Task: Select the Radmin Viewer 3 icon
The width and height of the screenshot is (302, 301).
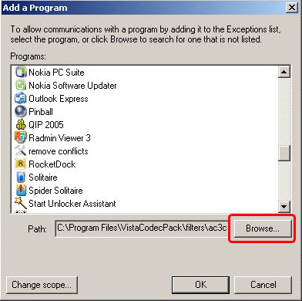Action: [21, 137]
